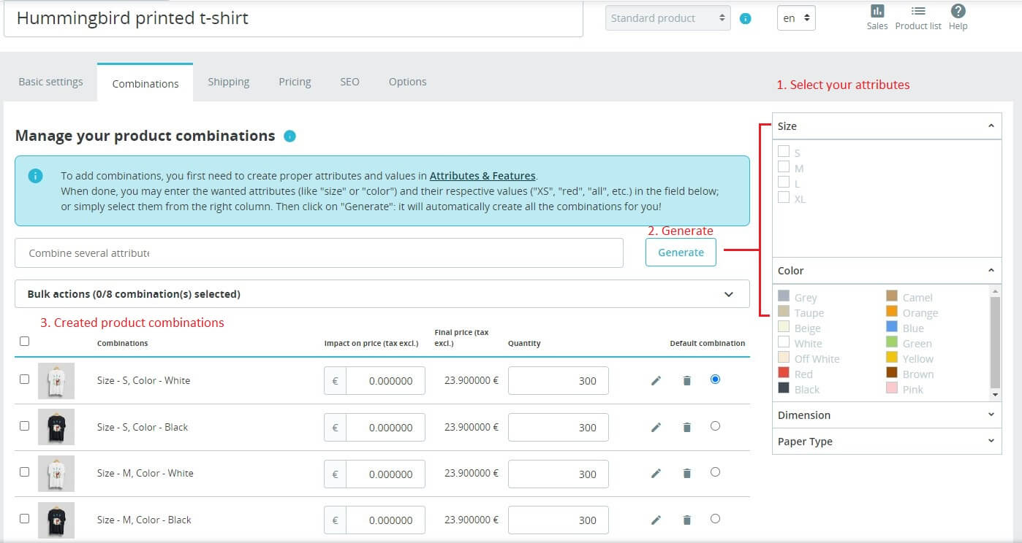Pick the Camel color swatch
Image resolution: width=1022 pixels, height=543 pixels.
tap(892, 296)
